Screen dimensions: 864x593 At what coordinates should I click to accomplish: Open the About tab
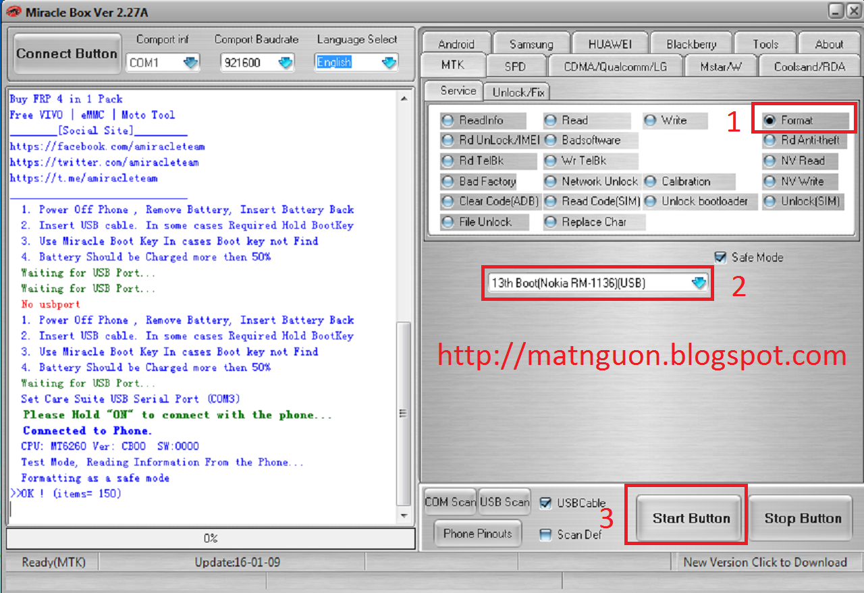click(829, 44)
